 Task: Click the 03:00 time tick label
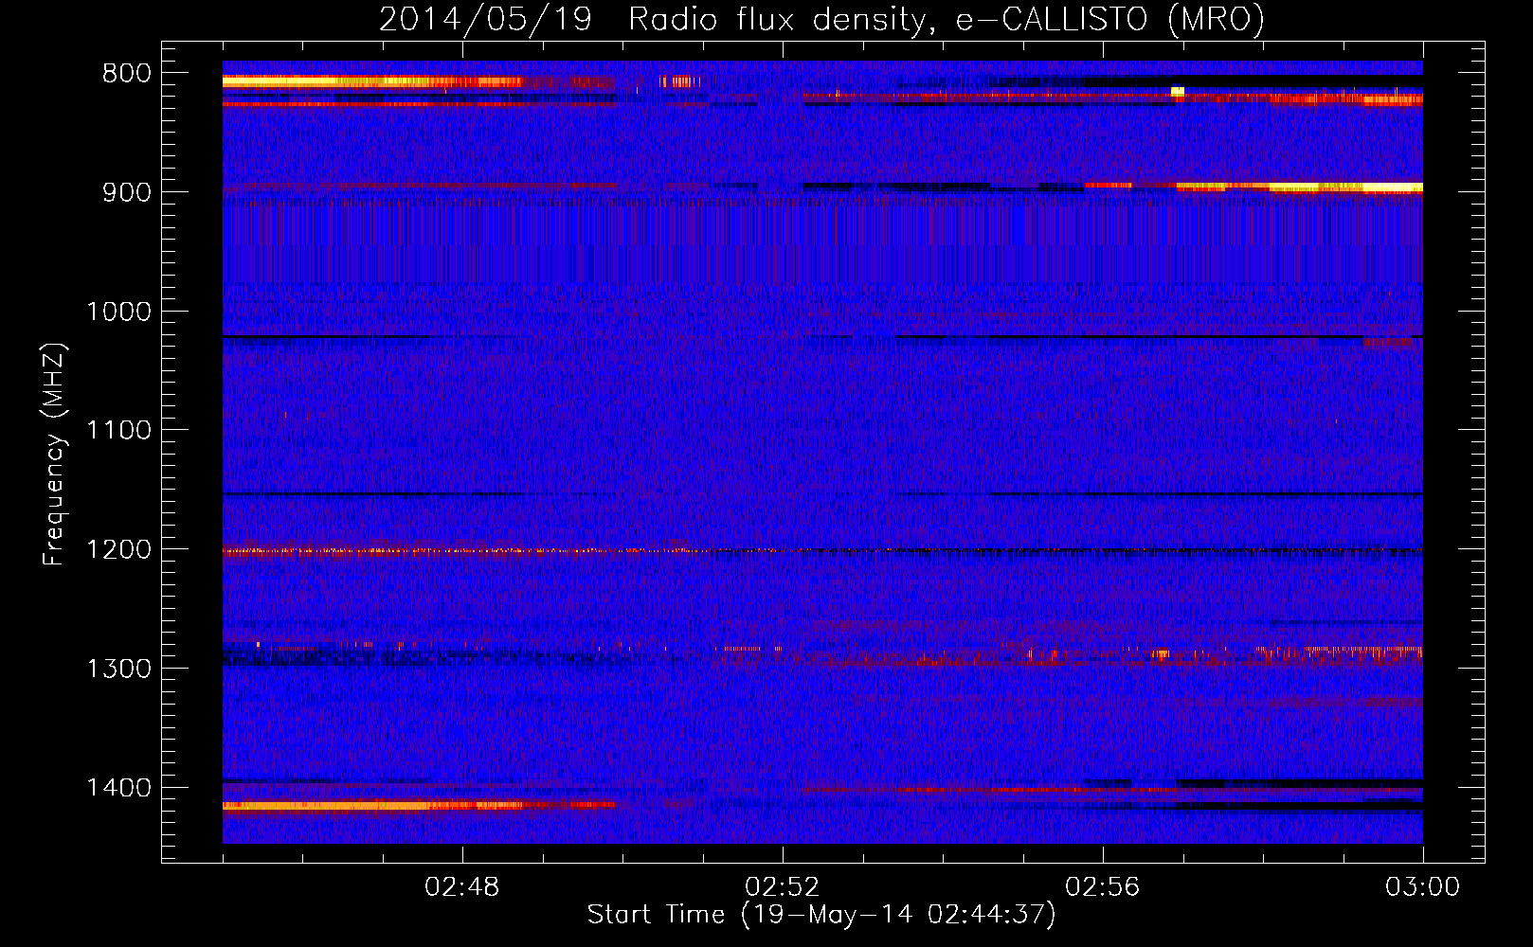[x=1423, y=887]
